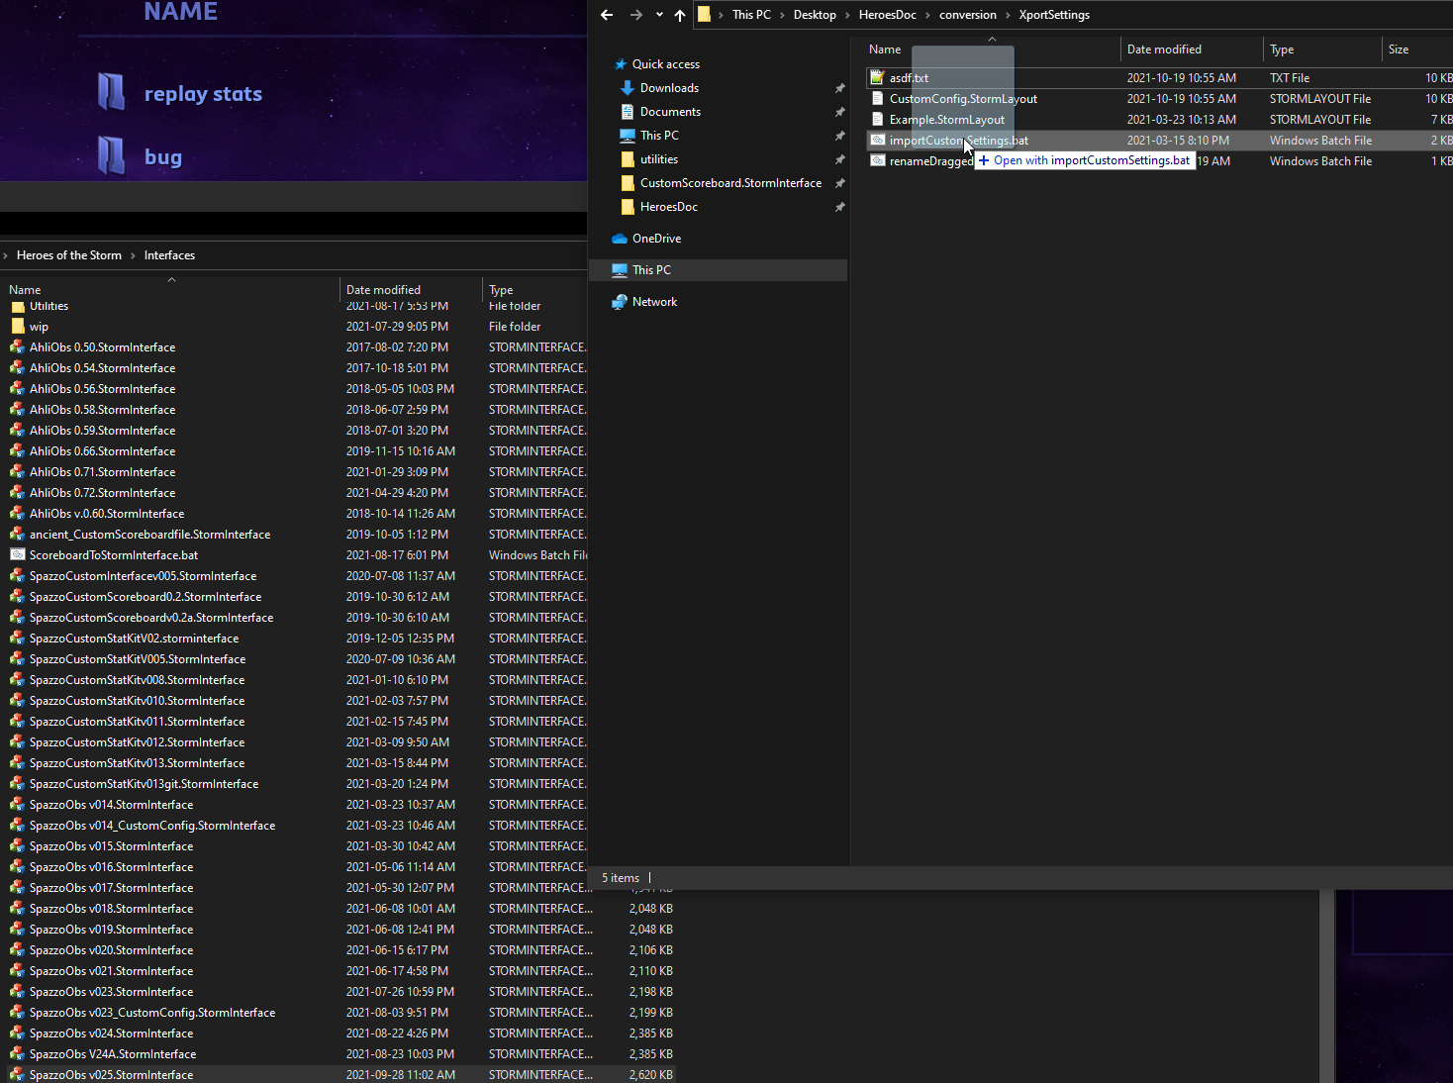1453x1083 pixels.
Task: Sort Interfaces list by Date modified
Action: point(383,290)
